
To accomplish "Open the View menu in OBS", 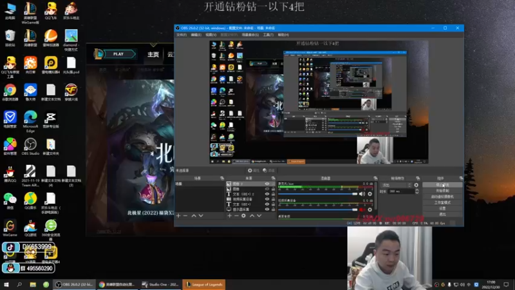I will pos(211,35).
